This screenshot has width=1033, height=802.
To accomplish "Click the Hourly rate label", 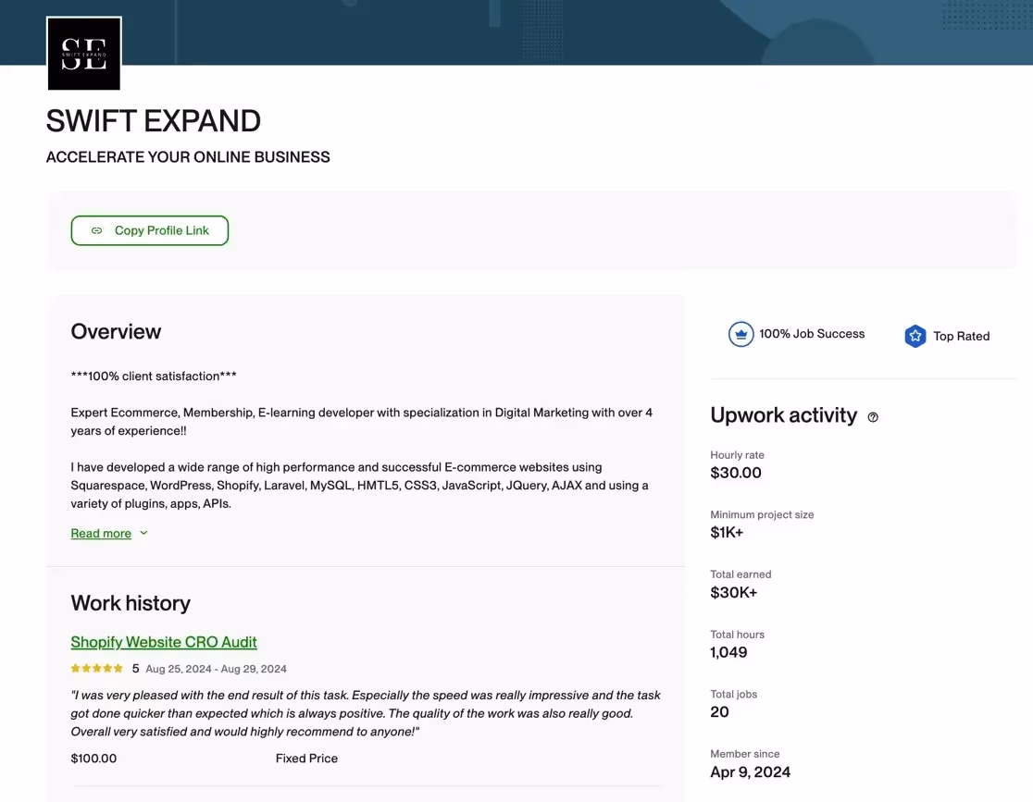I will [x=737, y=455].
